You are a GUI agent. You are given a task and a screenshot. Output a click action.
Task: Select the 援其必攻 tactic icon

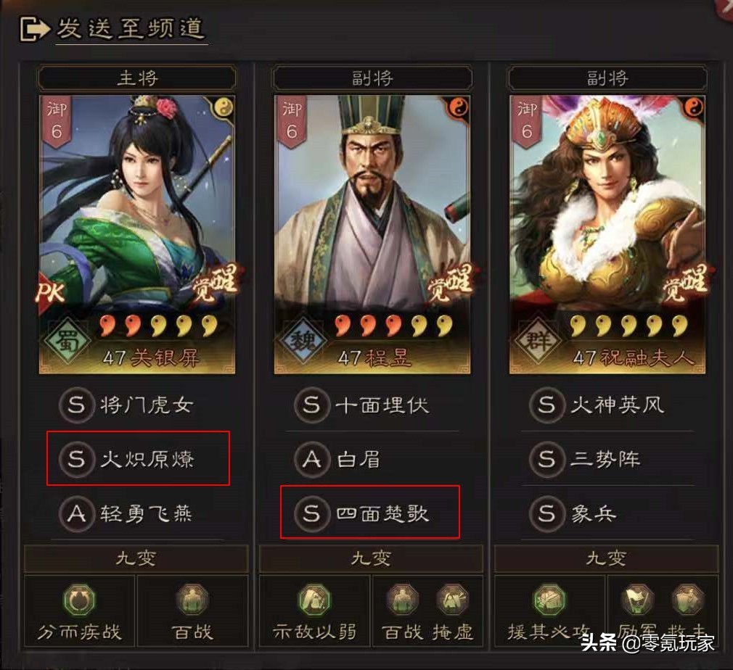(550, 600)
